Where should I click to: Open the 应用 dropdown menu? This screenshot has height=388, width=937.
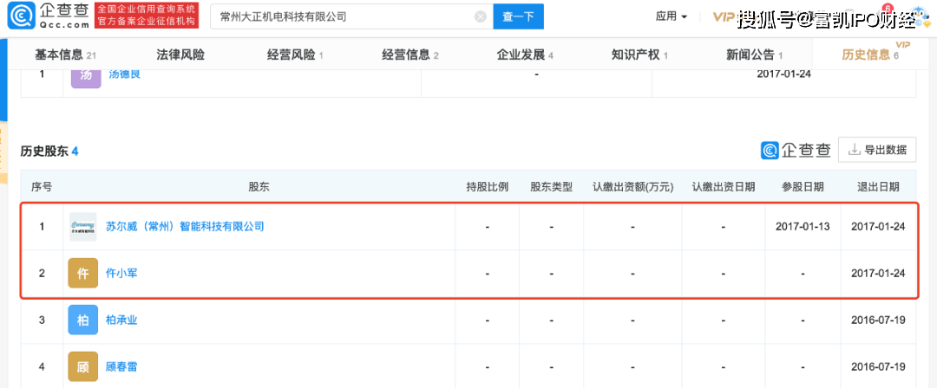(x=671, y=16)
